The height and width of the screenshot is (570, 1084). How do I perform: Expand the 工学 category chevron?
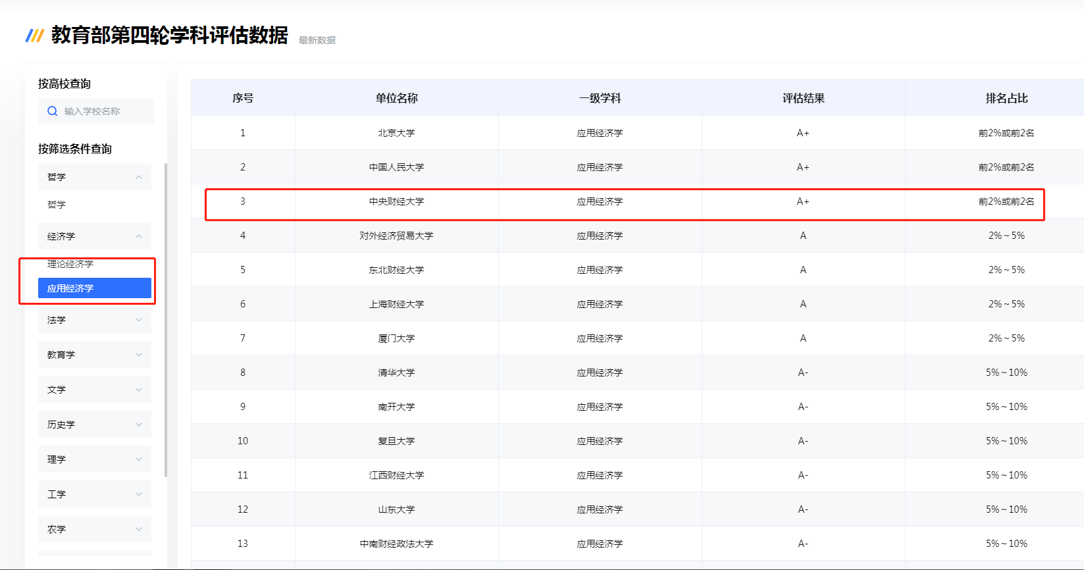(139, 494)
